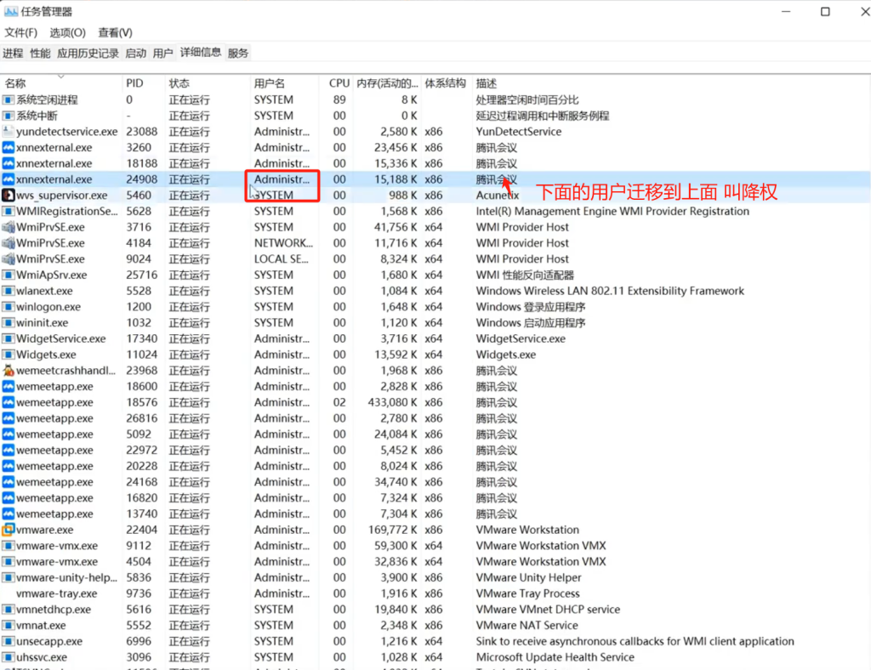Click icon of vmware-vmx.exe with PID 9112
Viewport: 871px width, 670px height.
pos(8,546)
